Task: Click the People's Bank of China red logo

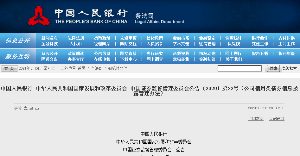Action: 39,16
